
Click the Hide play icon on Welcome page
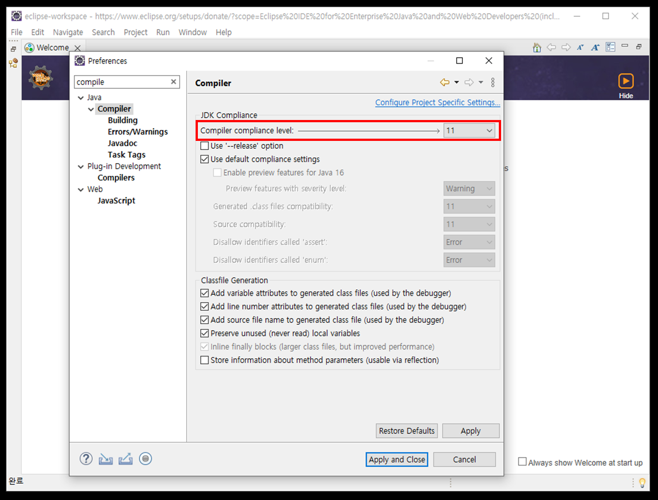point(626,81)
